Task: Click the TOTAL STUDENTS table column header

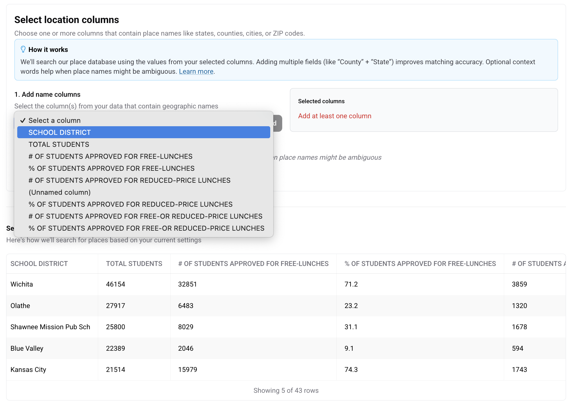Action: [x=134, y=264]
